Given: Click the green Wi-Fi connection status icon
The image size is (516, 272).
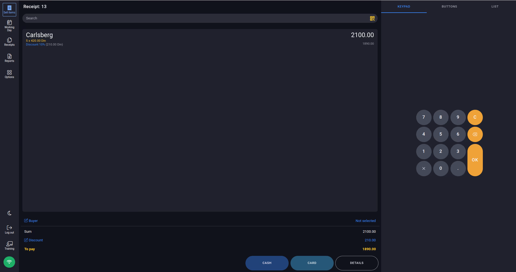Looking at the screenshot, I should (x=9, y=262).
